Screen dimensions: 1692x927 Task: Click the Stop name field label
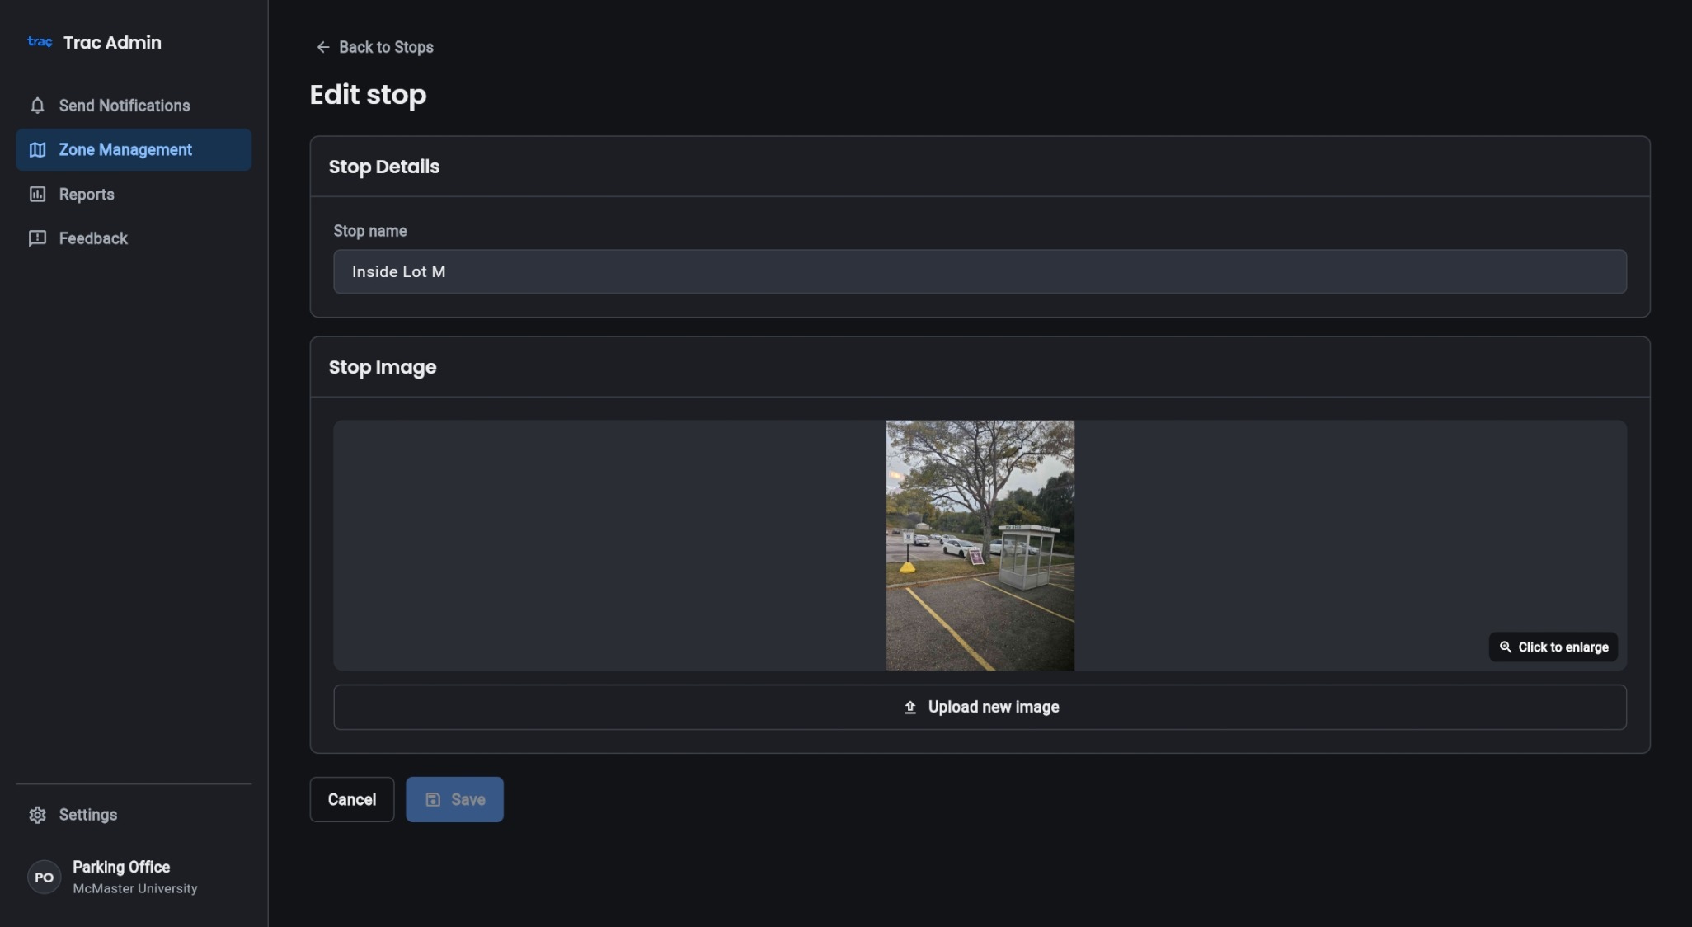click(370, 231)
